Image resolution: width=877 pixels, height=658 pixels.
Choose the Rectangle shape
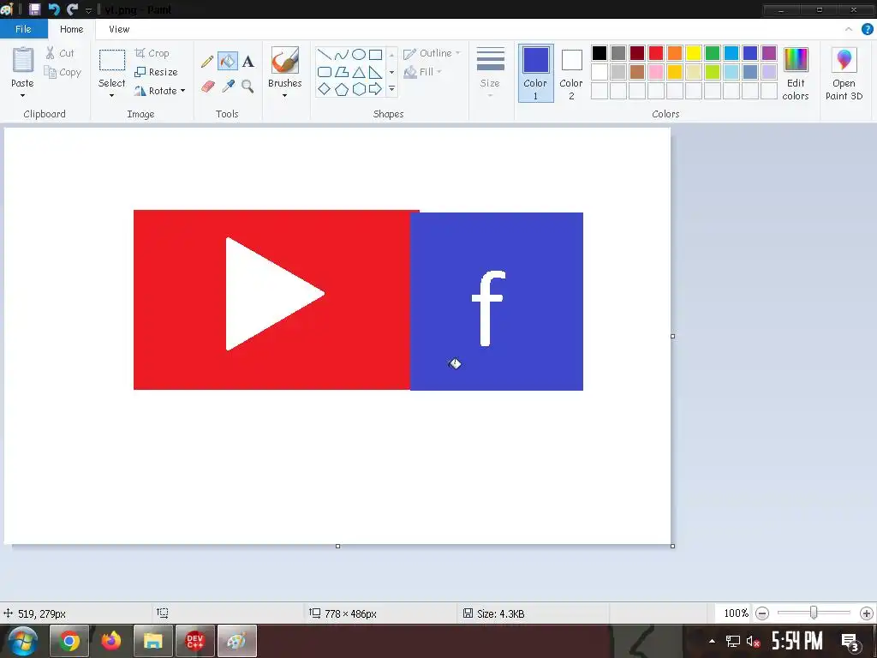point(376,54)
